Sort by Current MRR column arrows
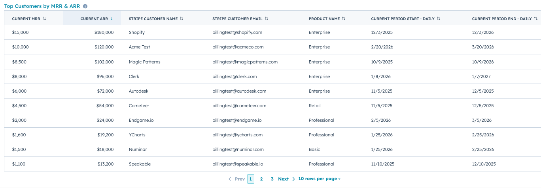541x188 pixels. [44, 19]
